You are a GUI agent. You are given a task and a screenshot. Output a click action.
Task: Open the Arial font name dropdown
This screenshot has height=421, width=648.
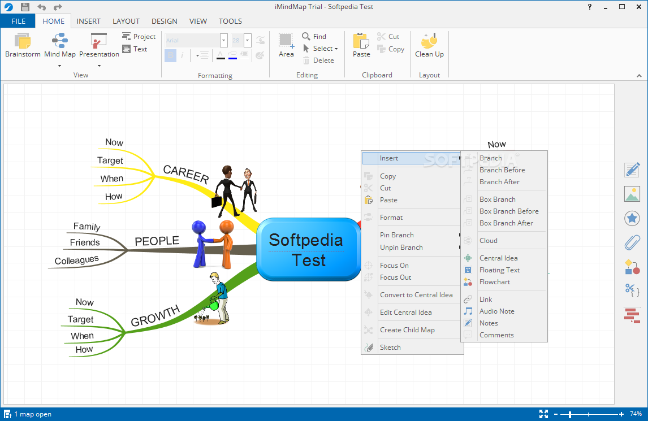223,41
